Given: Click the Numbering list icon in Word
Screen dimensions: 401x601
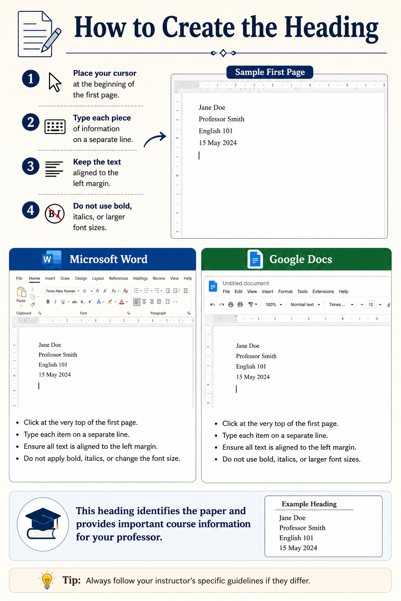Looking at the screenshot, I should point(146,291).
